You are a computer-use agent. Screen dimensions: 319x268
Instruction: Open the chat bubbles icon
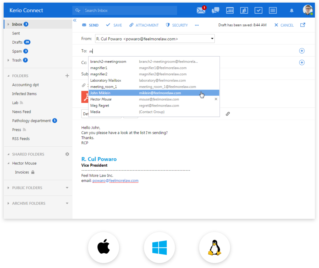pos(215,10)
